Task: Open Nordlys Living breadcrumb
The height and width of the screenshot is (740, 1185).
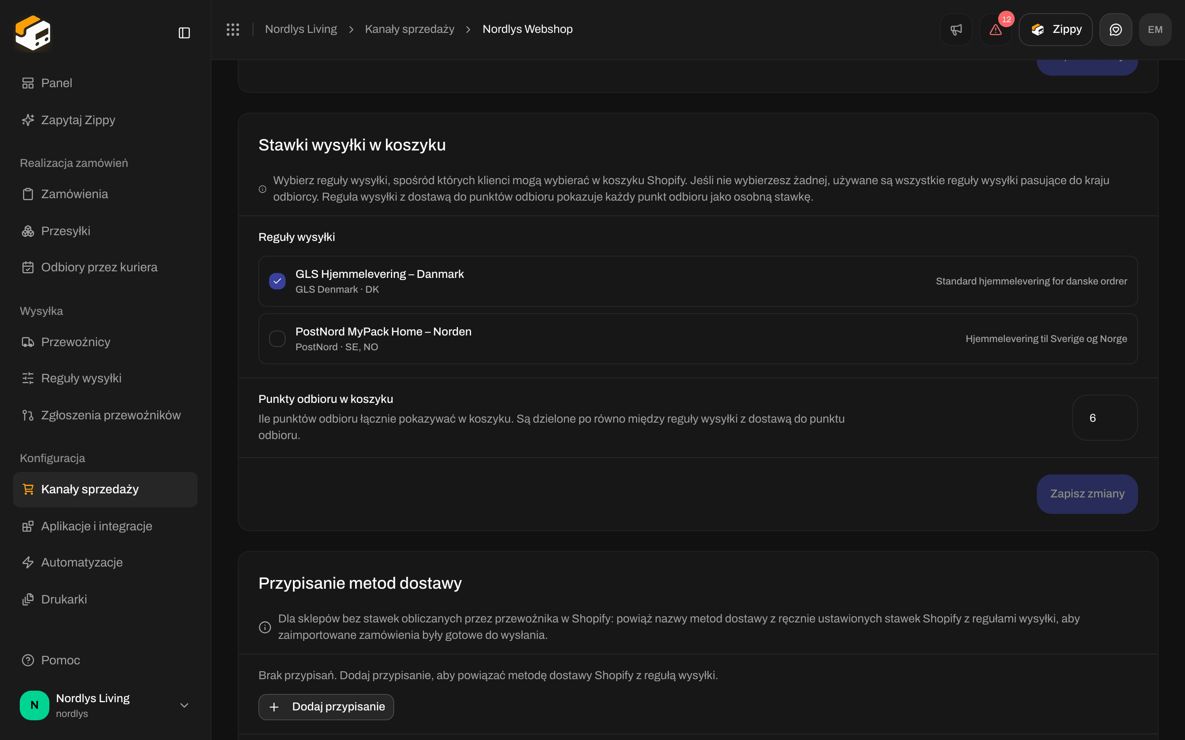Action: click(301, 29)
